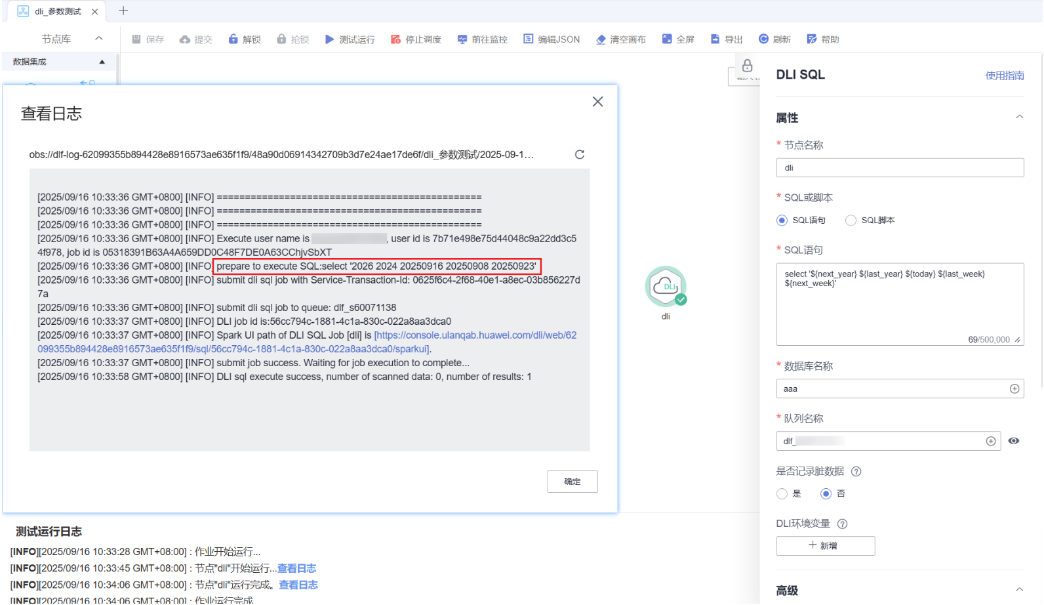Select the SQL语句 radio option

(782, 220)
